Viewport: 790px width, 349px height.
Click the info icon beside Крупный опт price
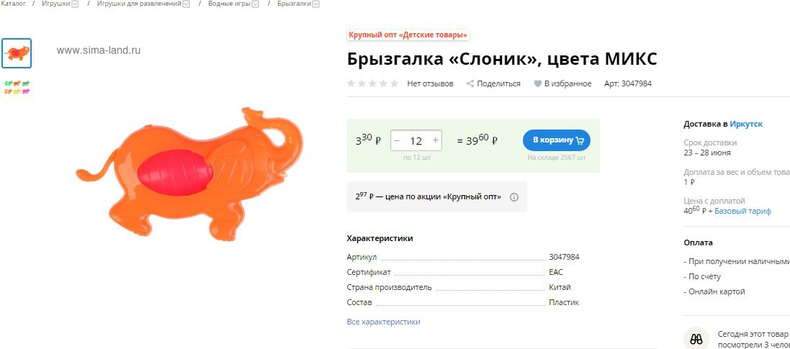(514, 197)
